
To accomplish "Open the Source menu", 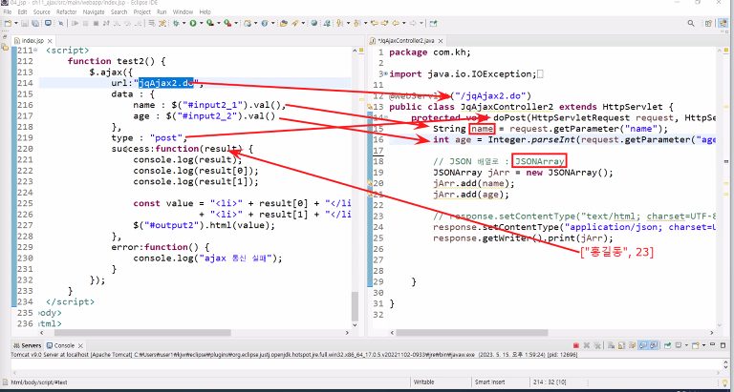I will [42, 11].
